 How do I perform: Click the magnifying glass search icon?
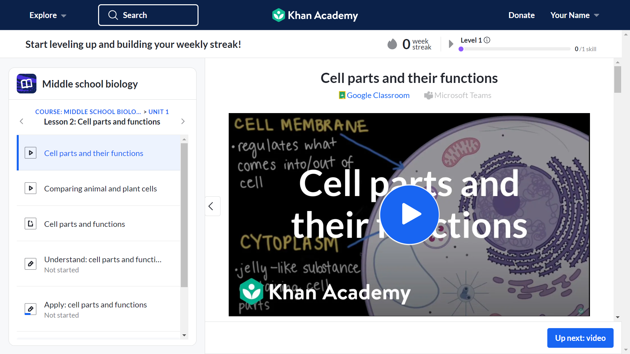pos(113,15)
